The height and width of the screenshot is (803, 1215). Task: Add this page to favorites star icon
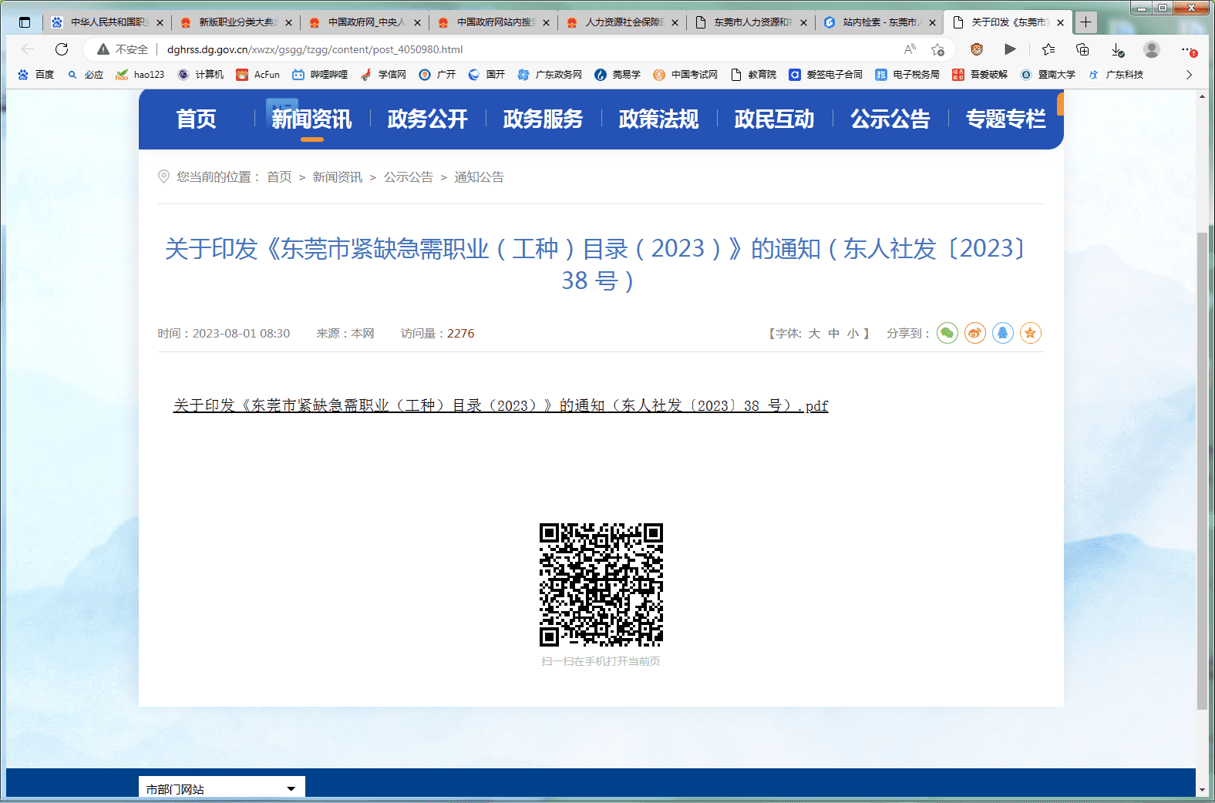click(937, 49)
